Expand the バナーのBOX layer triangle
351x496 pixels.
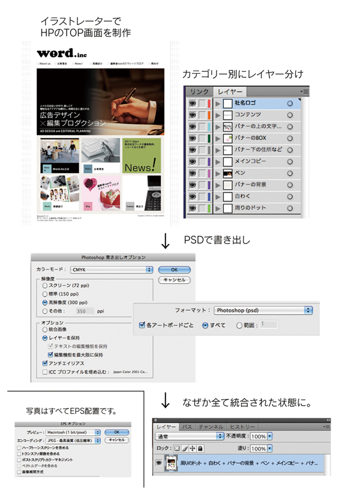click(x=218, y=139)
